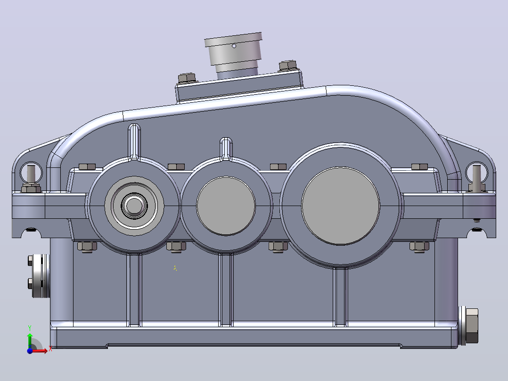Image resolution: width=508 pixels, height=381 pixels.
Task: Pick the inspection cover plate under the breather
Action: tap(239, 87)
